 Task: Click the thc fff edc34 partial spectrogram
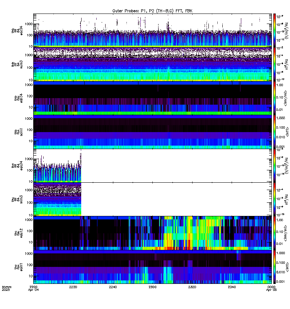click(57, 166)
